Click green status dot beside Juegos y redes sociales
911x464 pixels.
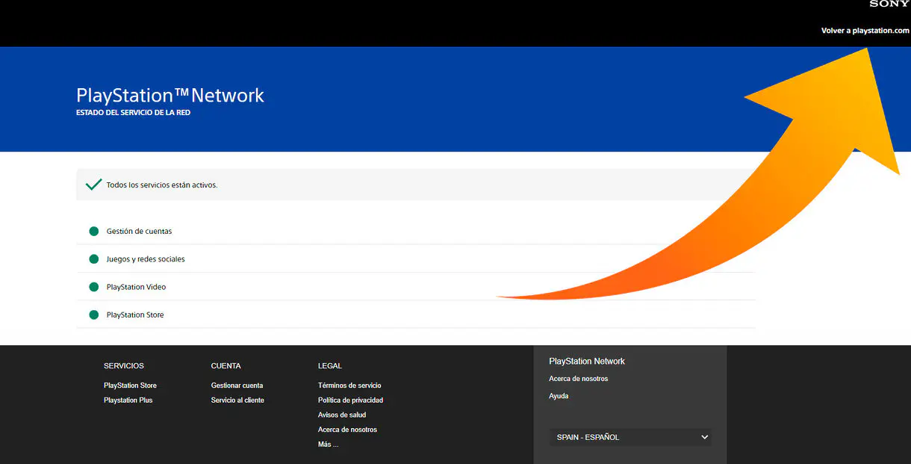click(93, 259)
